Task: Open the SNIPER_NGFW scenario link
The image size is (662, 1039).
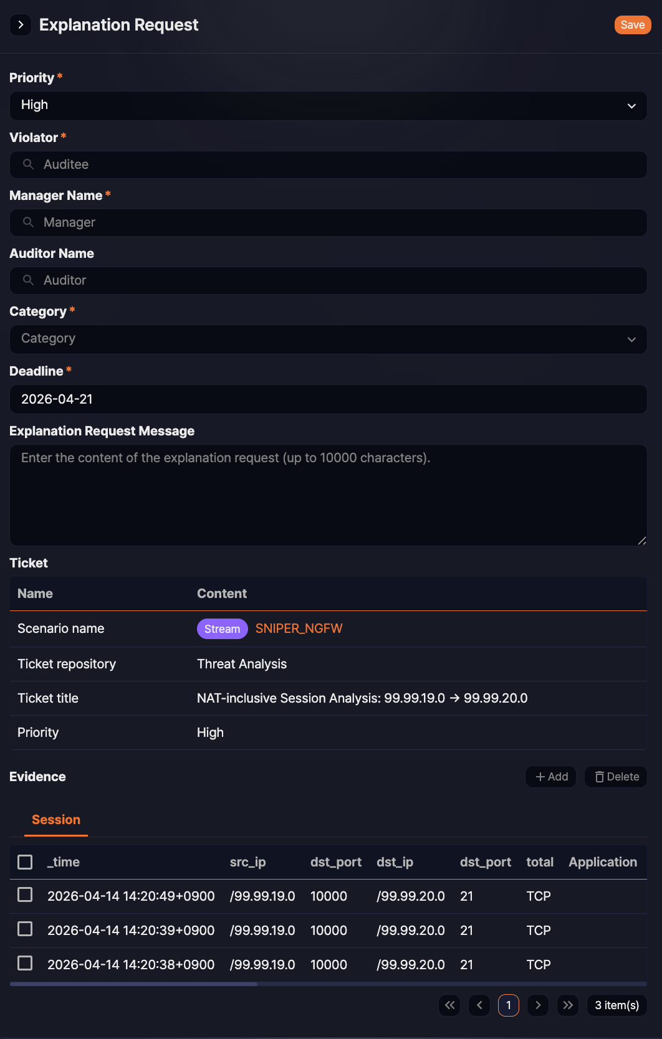Action: click(299, 629)
